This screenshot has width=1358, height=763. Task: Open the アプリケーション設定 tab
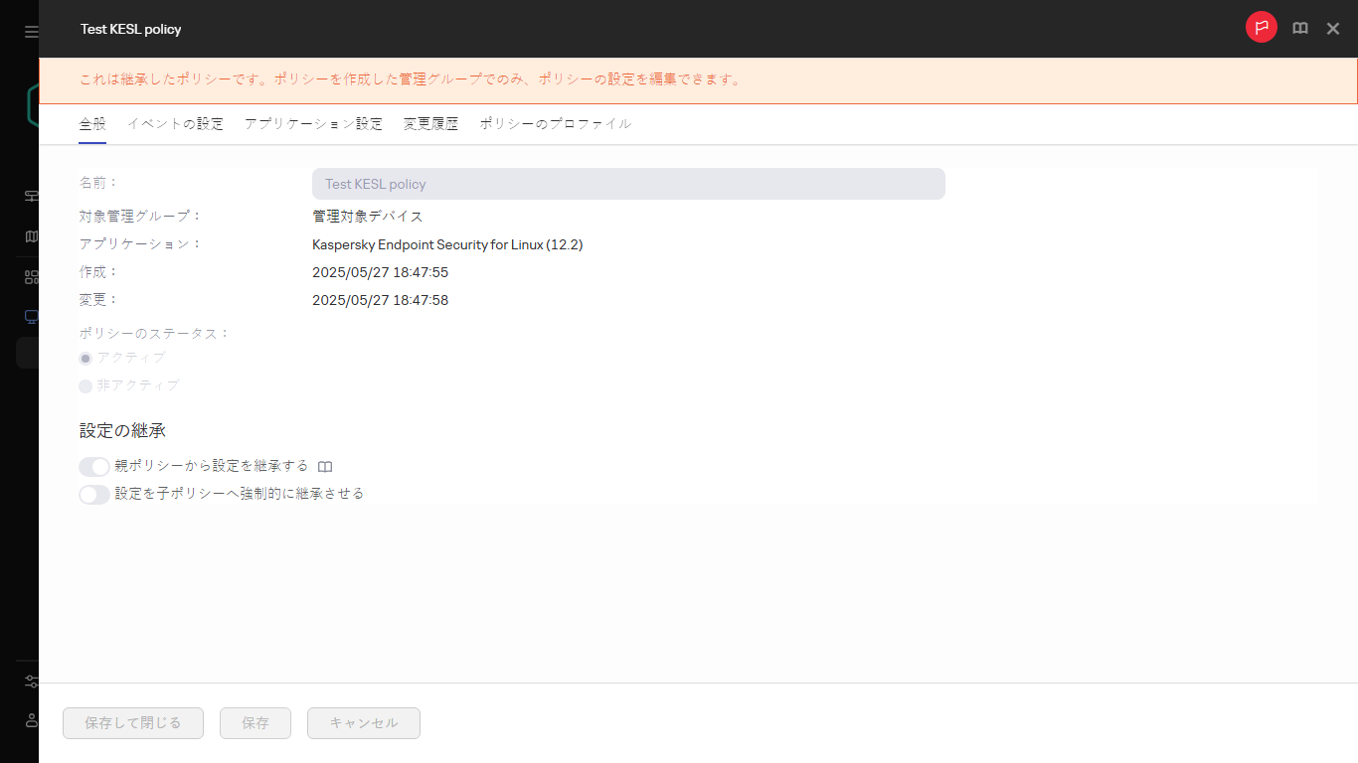coord(313,124)
